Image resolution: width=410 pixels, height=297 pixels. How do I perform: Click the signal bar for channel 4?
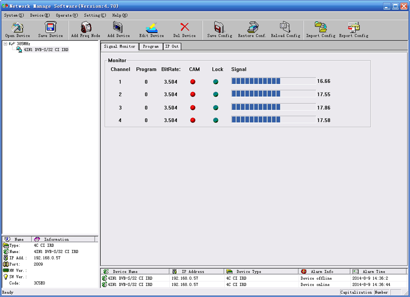click(273, 119)
